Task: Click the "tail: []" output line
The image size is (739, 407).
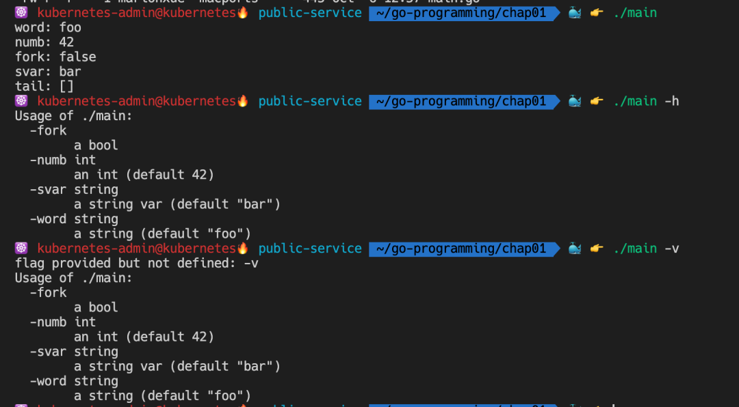Action: coord(44,86)
